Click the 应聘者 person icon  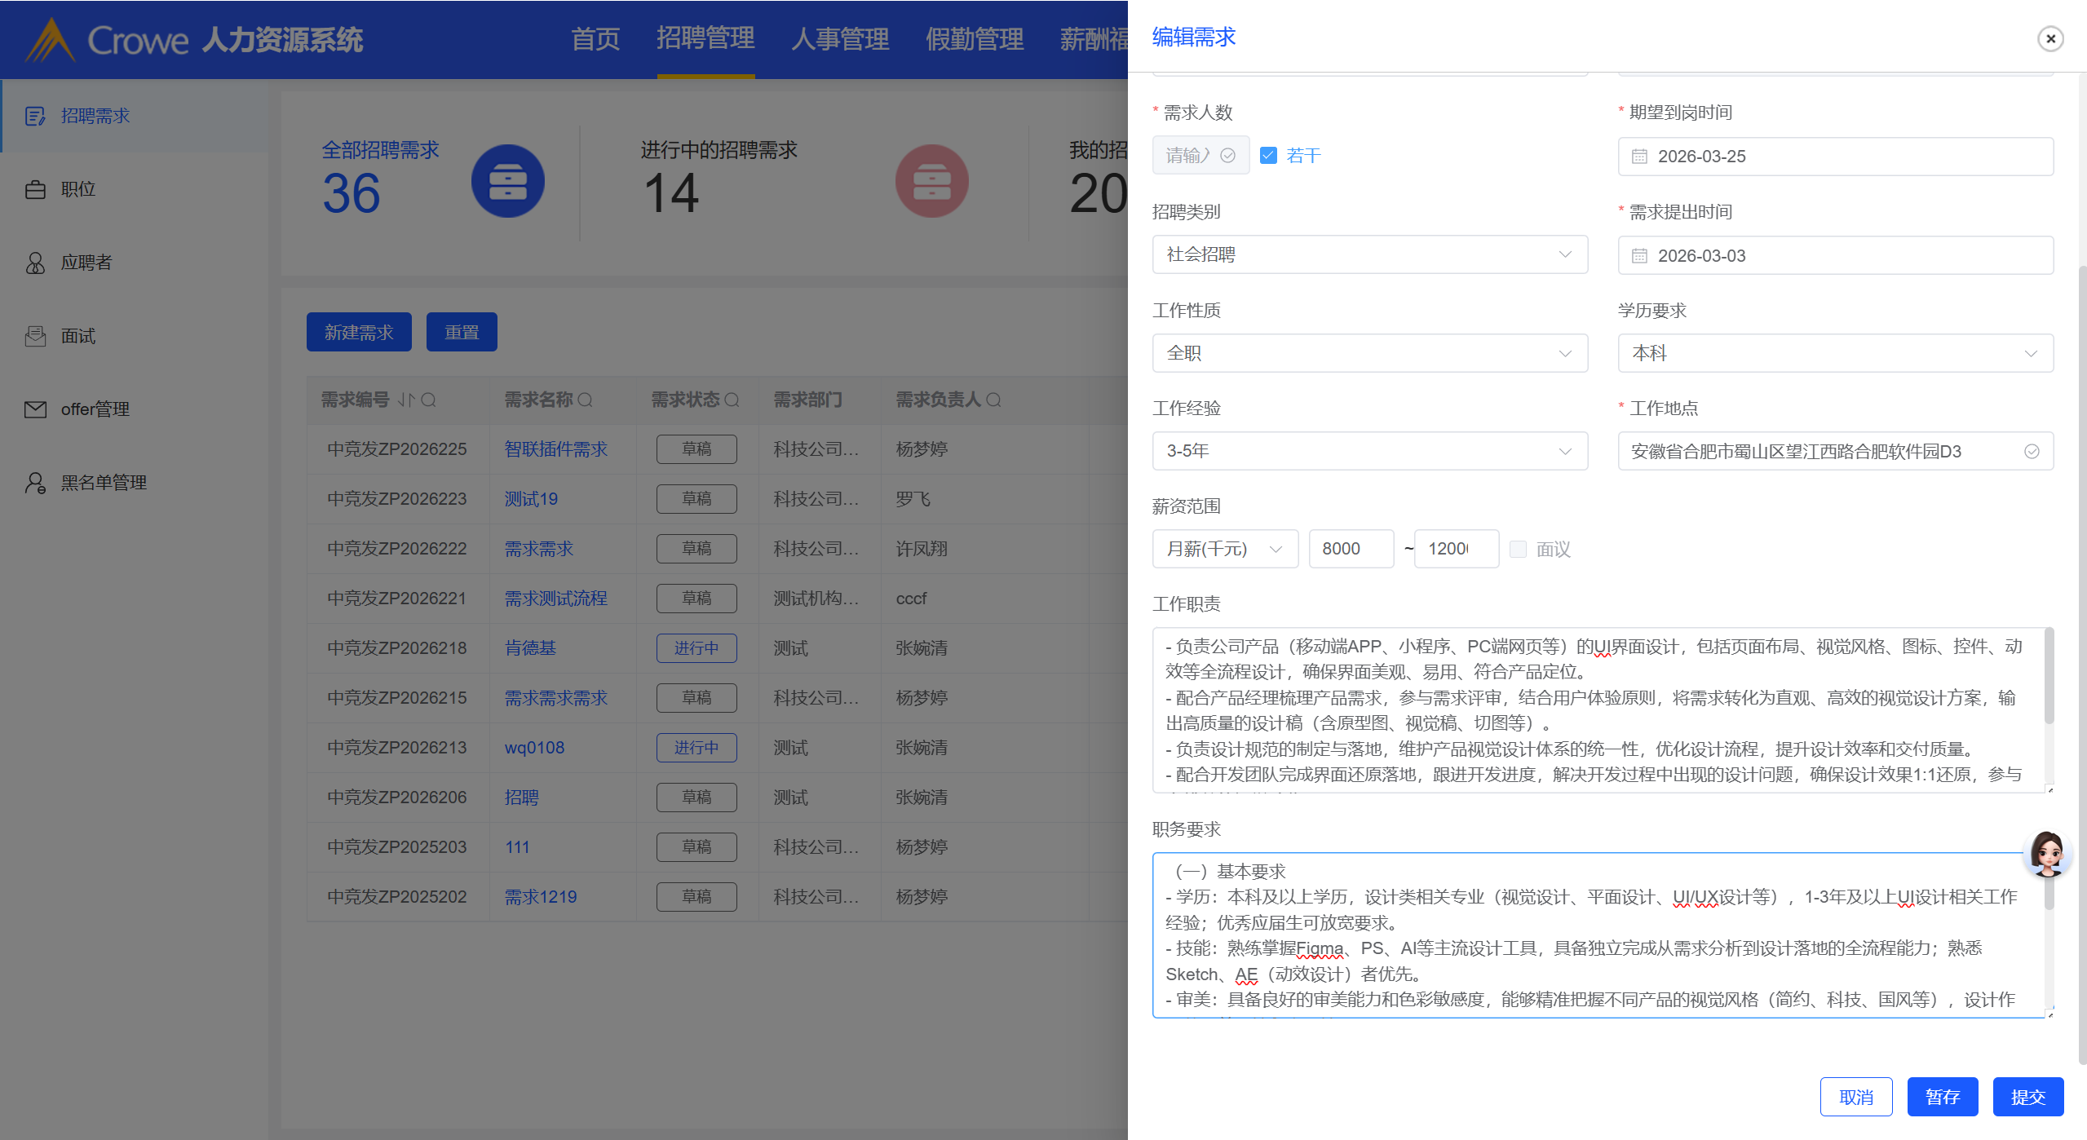(x=35, y=263)
